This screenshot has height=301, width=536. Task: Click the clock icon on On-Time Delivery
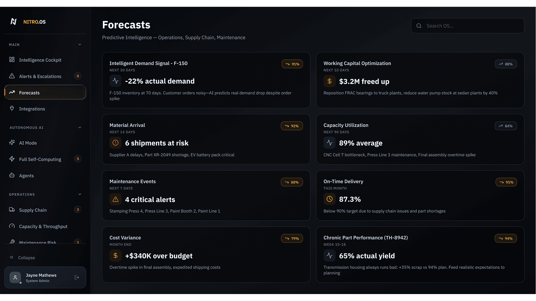tap(330, 199)
